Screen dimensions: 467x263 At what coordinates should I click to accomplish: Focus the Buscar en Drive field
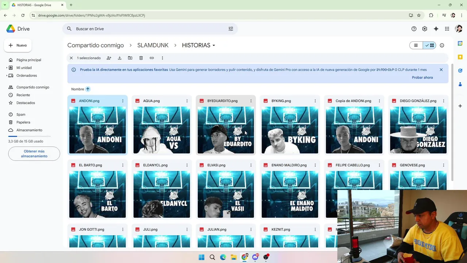[150, 29]
